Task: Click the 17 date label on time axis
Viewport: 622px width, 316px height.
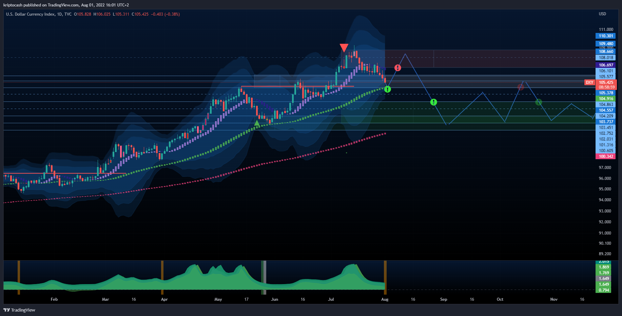Action: (246, 299)
